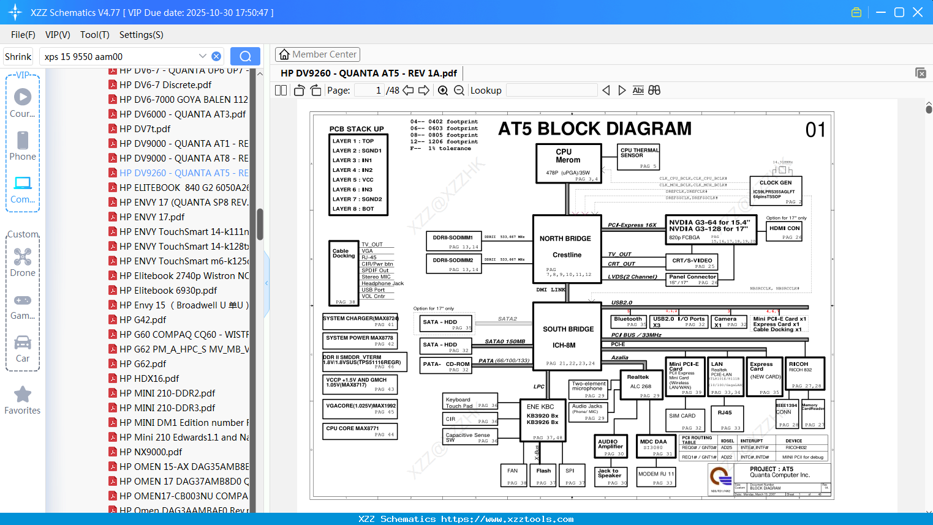Expand the search history dropdown arrow
Image resolution: width=933 pixels, height=525 pixels.
tap(203, 56)
